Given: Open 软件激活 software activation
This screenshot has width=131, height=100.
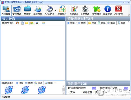Looking at the screenshot, I should 97,10.
